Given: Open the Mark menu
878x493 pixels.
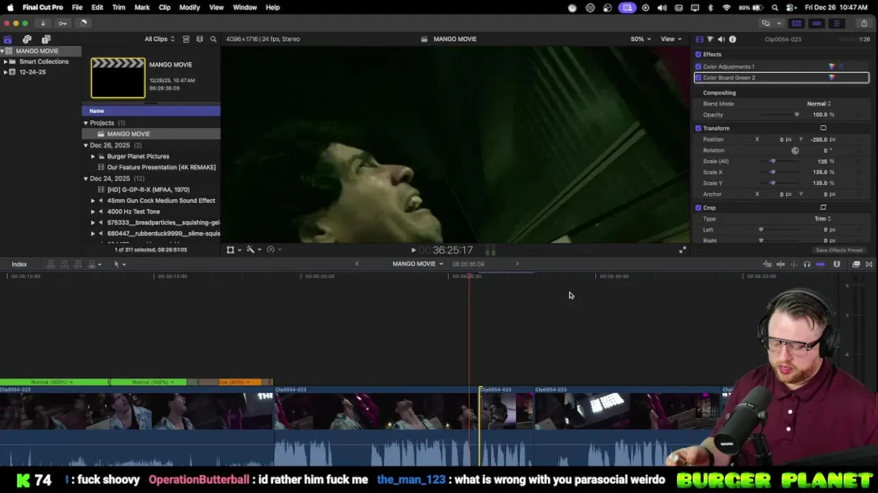Looking at the screenshot, I should pyautogui.click(x=142, y=8).
